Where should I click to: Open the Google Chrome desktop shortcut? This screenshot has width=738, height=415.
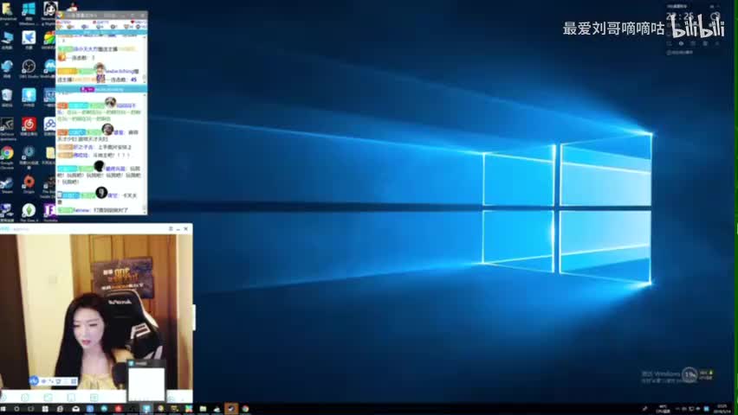pos(7,155)
